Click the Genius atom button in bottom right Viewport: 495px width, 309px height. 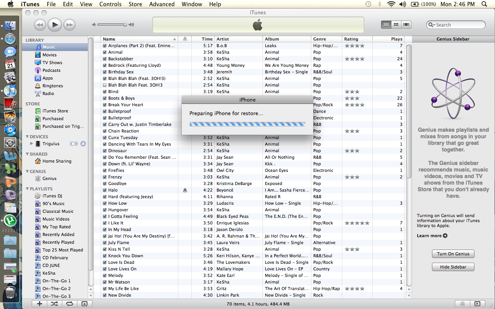tap(462, 304)
